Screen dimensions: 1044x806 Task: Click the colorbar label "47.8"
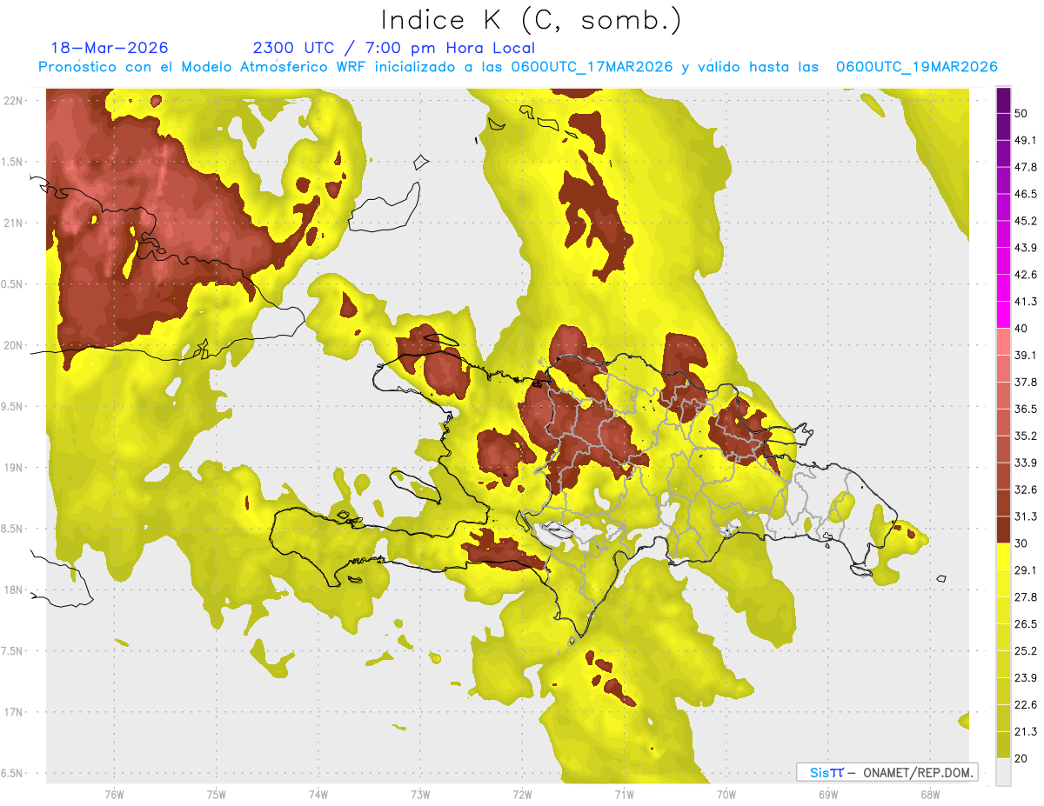1026,167
